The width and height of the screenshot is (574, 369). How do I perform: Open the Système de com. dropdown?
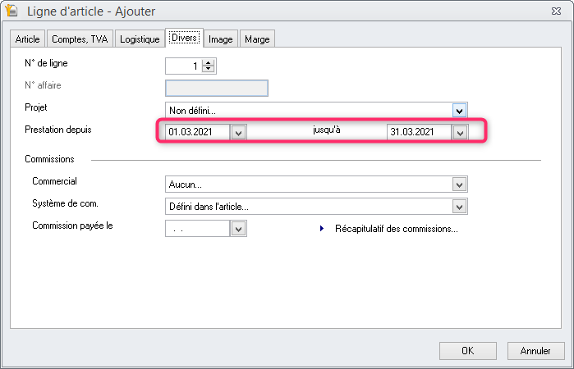tap(460, 207)
